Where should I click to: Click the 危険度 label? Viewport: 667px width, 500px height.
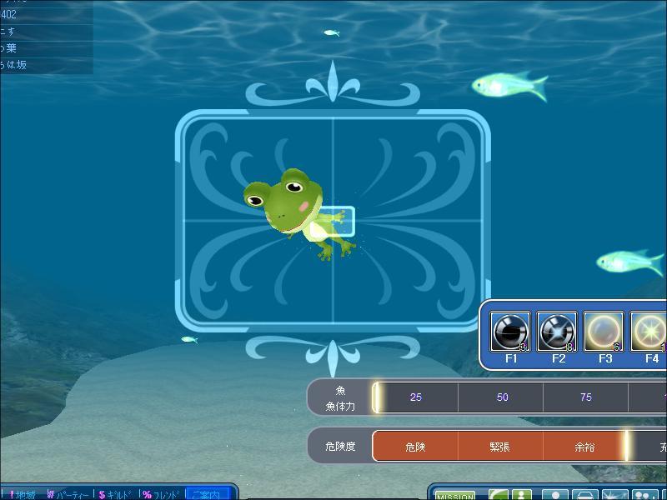(x=340, y=446)
